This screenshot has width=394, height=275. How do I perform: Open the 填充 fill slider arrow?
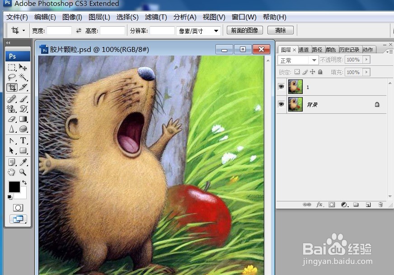point(366,72)
